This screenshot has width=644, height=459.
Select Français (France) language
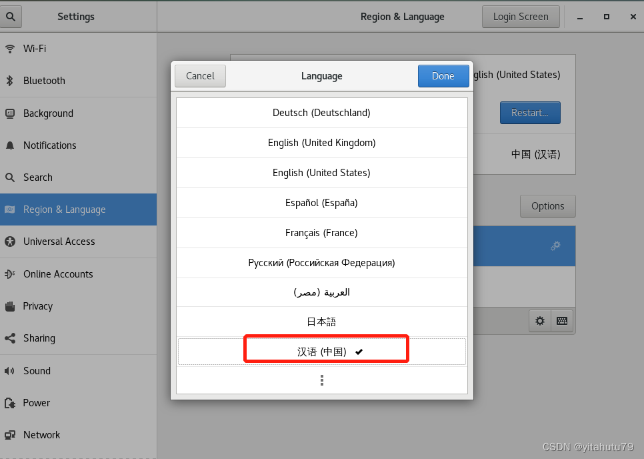click(321, 233)
